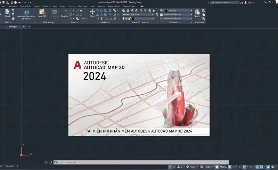Click the keyword search field
The height and width of the screenshot is (170, 278).
(x=224, y=2)
